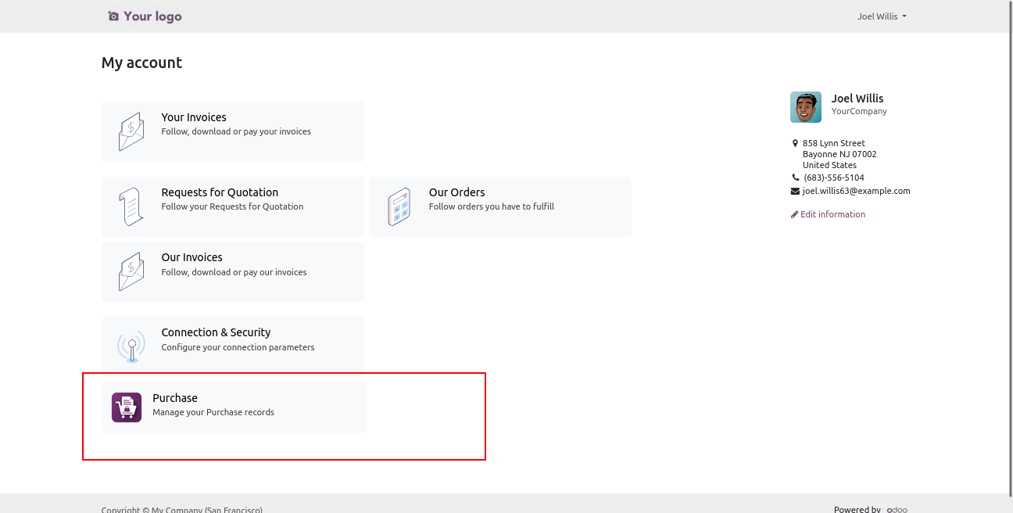Click Joel Willis's avatar picture
The width and height of the screenshot is (1013, 513).
806,107
